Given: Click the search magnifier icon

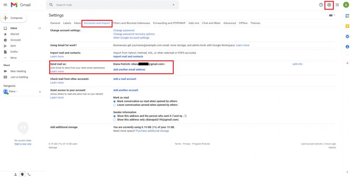Looking at the screenshot, I should (51, 5).
